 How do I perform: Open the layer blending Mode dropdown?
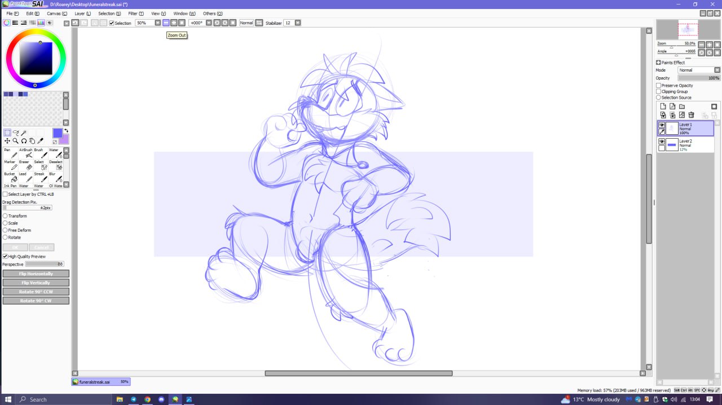click(699, 70)
